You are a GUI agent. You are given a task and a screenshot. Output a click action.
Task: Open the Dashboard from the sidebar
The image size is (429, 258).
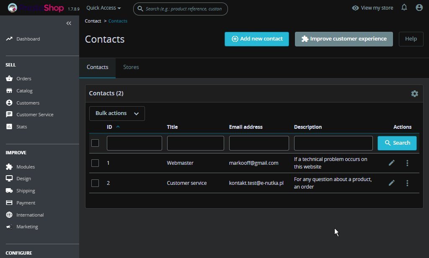pyautogui.click(x=28, y=39)
